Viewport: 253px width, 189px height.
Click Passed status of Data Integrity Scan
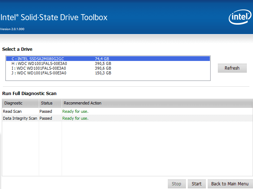[46, 118]
